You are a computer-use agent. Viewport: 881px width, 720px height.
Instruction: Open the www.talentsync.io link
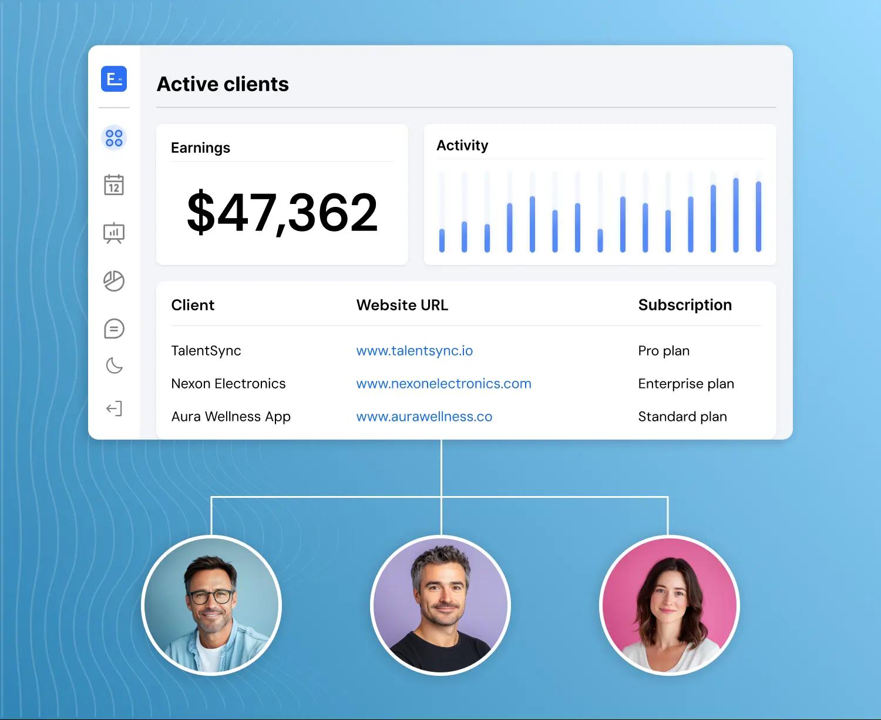coord(414,351)
